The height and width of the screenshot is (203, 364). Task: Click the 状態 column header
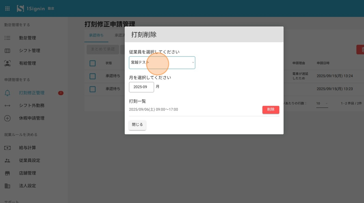click(x=109, y=63)
